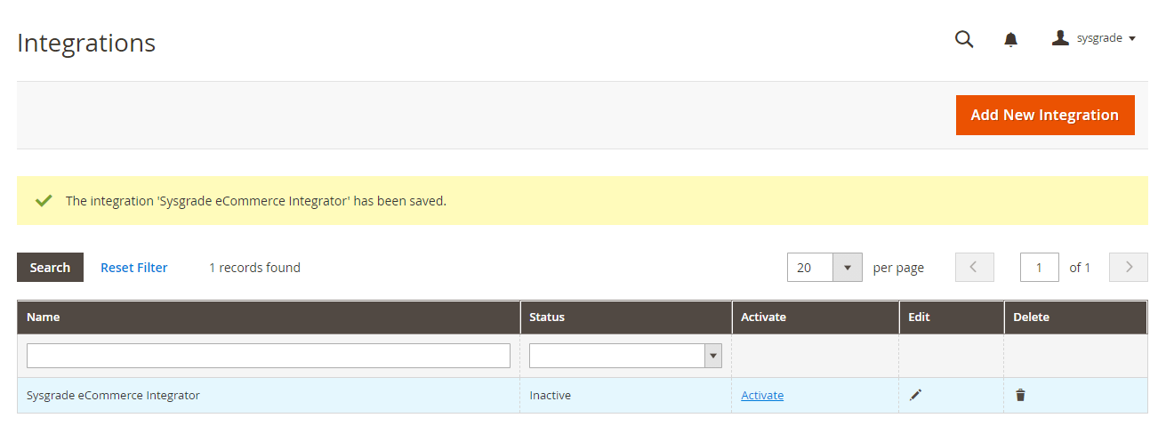Click the current page number field
This screenshot has height=442, width=1158.
point(1039,267)
